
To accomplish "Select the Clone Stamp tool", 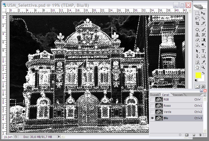I will click(x=198, y=35).
